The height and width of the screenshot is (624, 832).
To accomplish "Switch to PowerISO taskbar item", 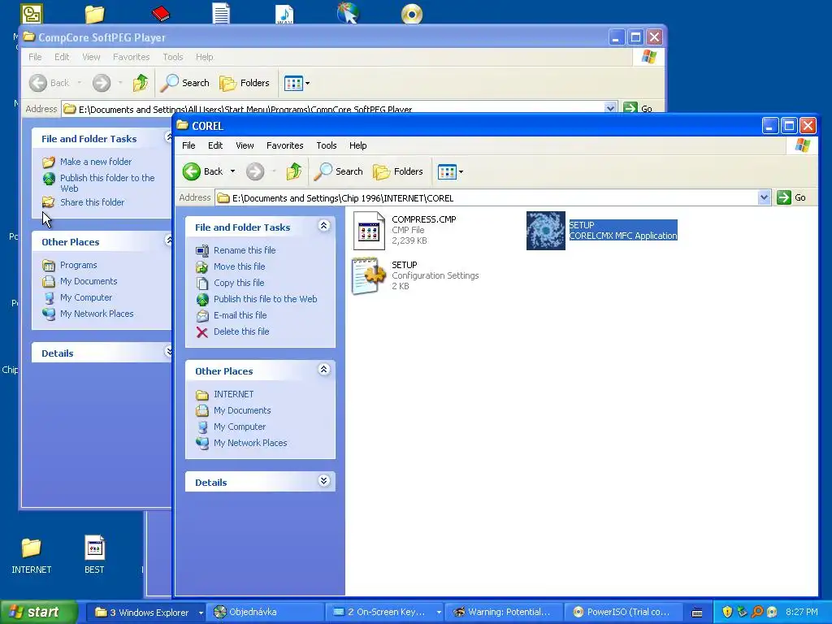I will [622, 613].
